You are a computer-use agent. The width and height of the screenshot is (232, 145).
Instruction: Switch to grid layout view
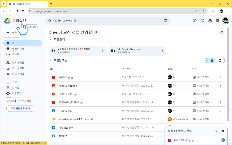[220, 60]
